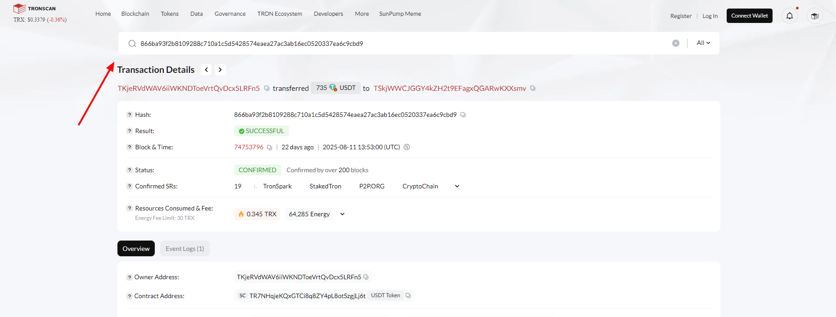Click the TRONSCAN logo
The width and height of the screenshot is (836, 317).
point(35,9)
